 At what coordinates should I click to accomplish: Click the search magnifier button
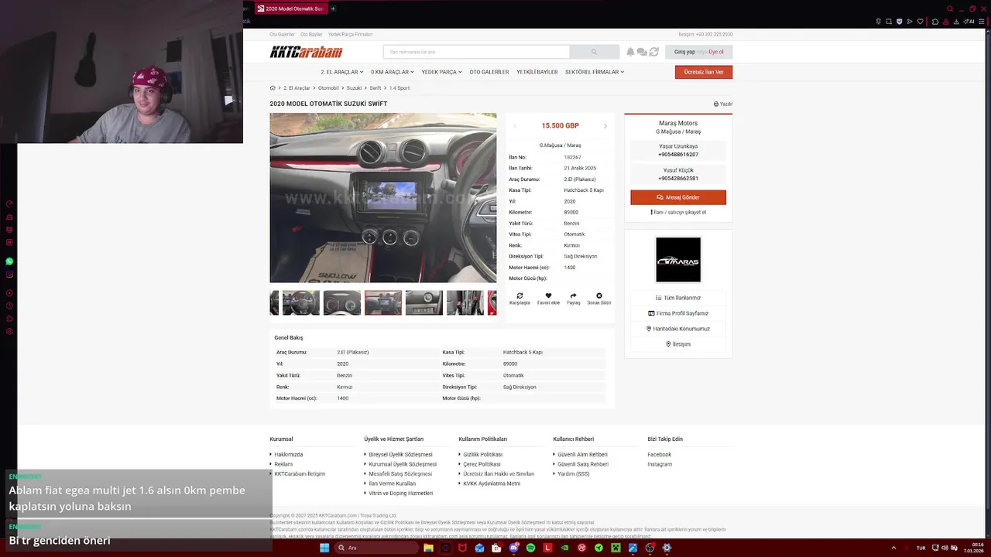594,52
